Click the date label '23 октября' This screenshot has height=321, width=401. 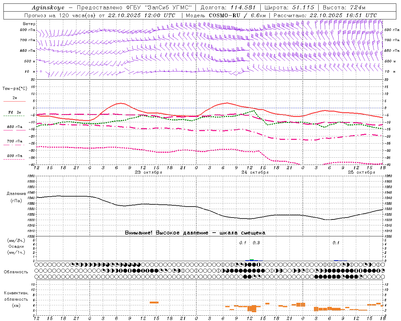(x=148, y=172)
